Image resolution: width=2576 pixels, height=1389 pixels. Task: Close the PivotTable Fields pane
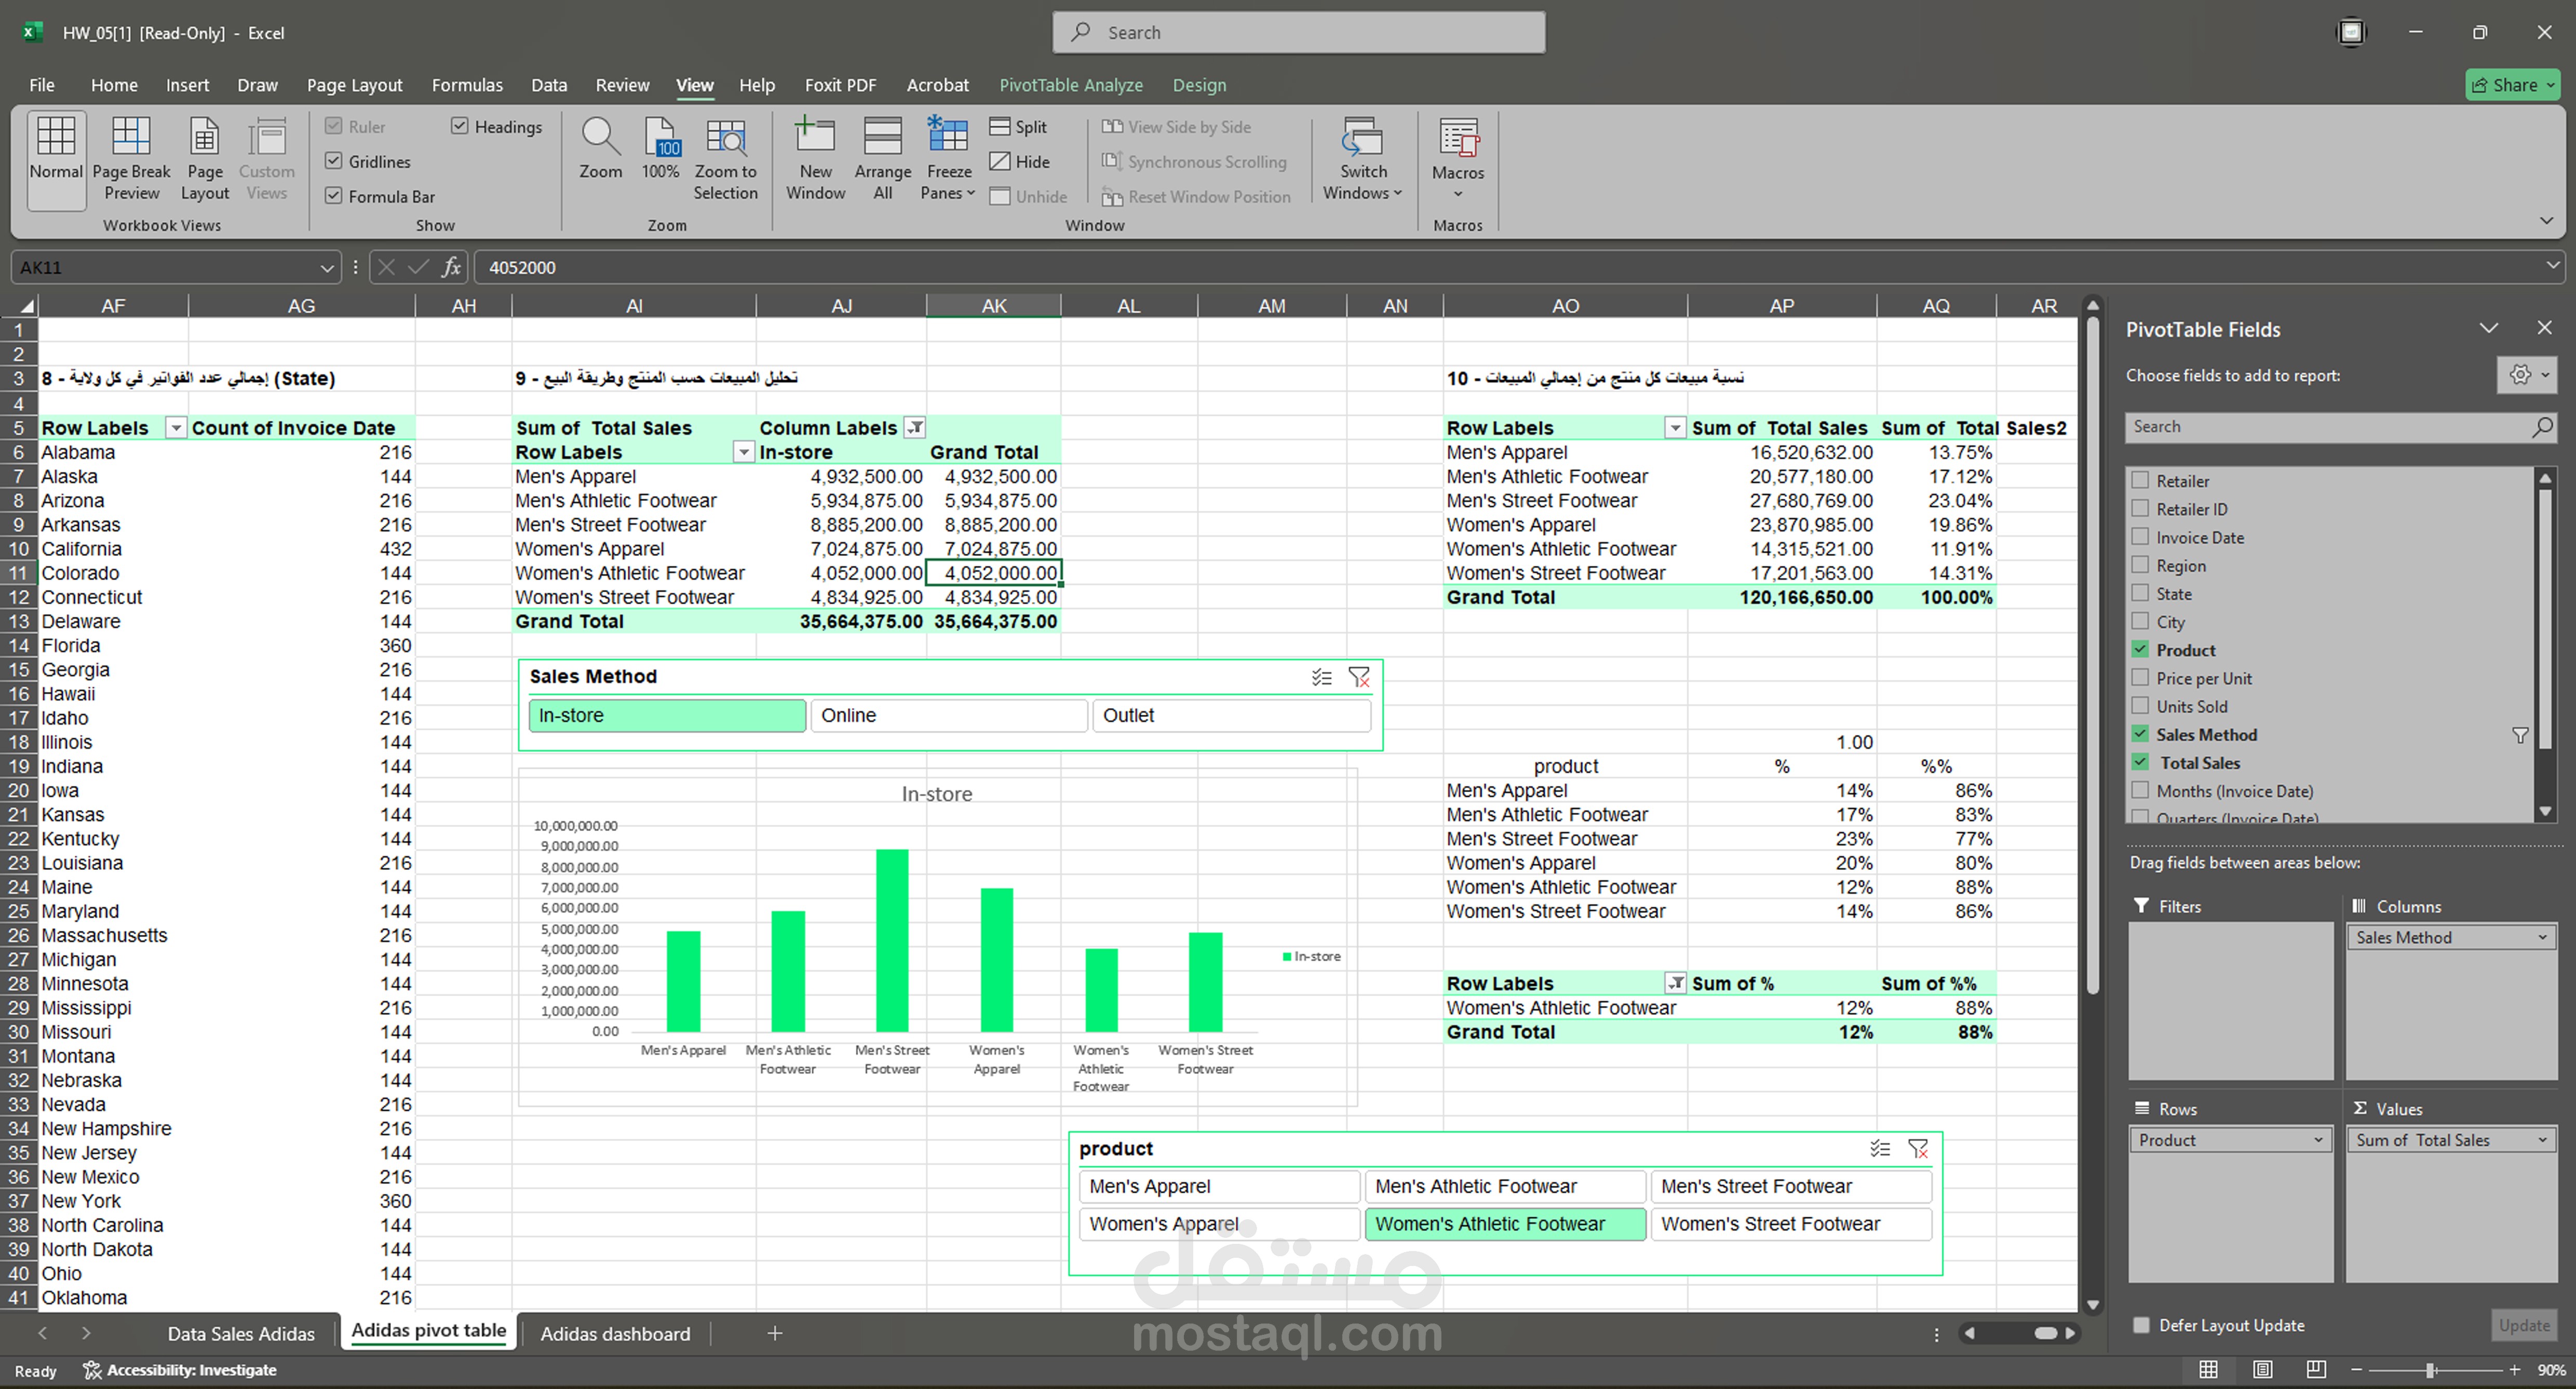tap(2545, 328)
